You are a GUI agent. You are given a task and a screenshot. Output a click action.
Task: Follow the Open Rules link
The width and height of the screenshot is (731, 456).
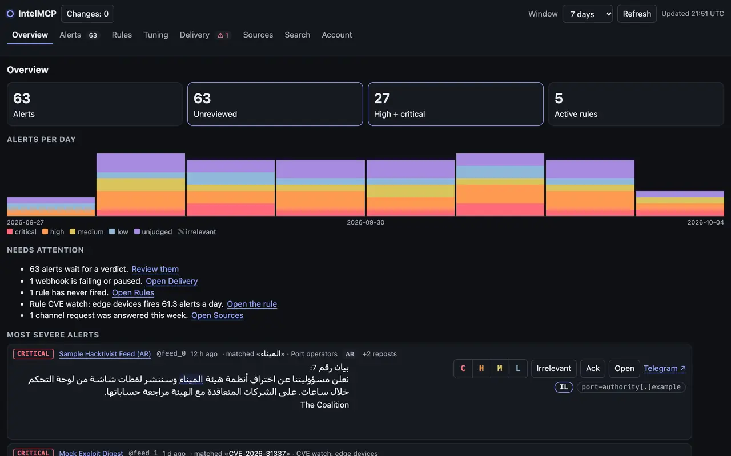(133, 292)
